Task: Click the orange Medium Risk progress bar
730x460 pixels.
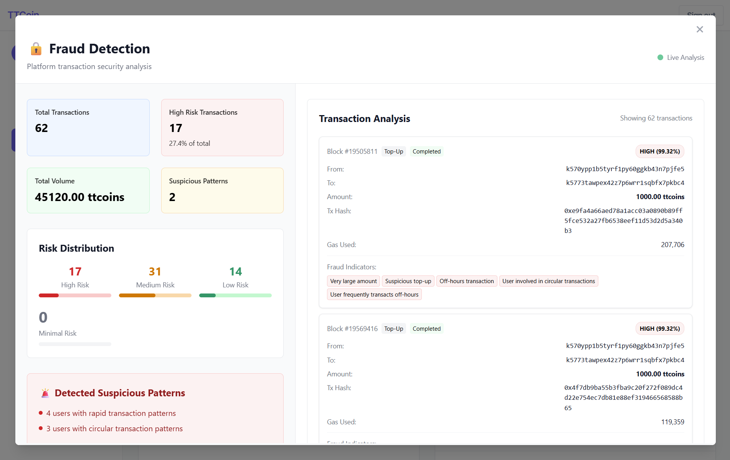Action: (155, 295)
